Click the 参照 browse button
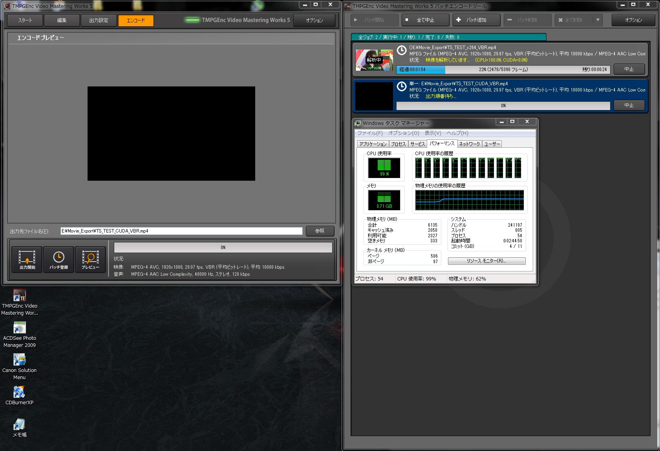The height and width of the screenshot is (451, 660). 320,231
